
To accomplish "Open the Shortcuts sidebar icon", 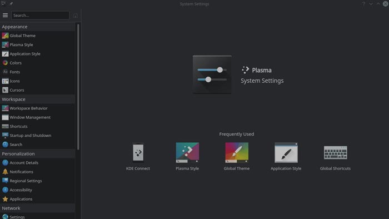I will click(5, 127).
